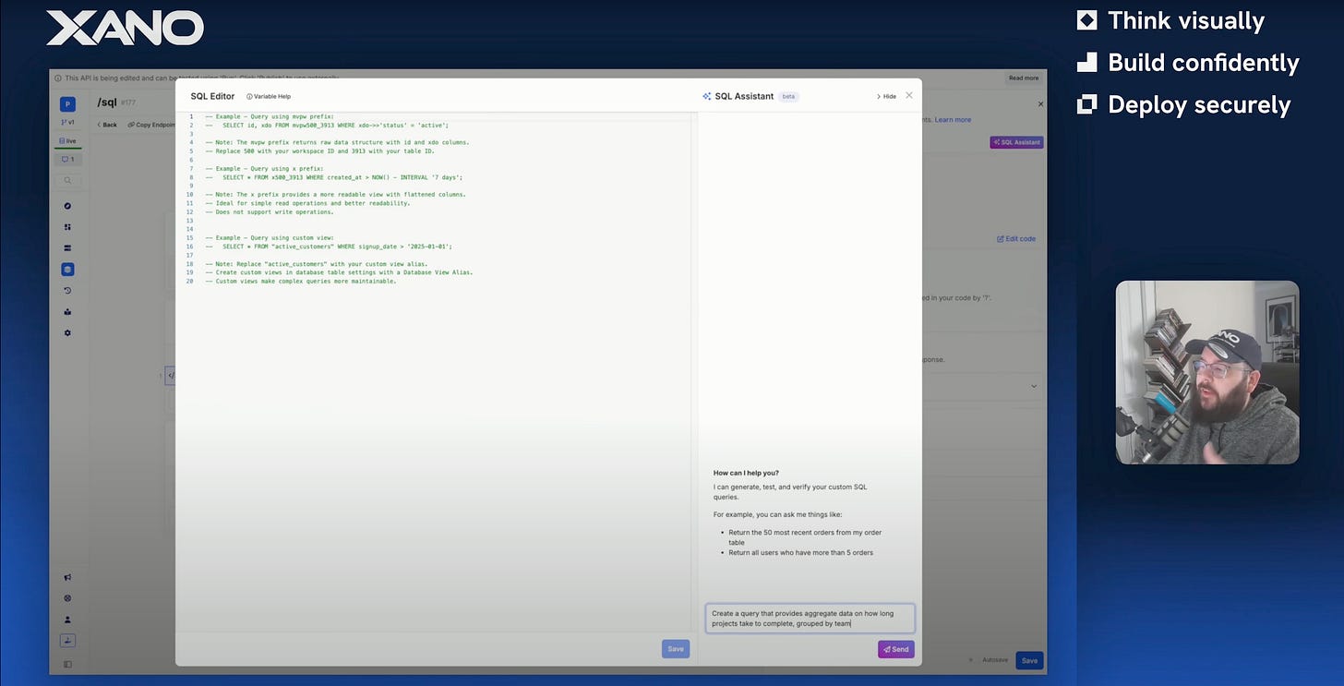Open Variable Help in SQL Editor

(x=269, y=96)
